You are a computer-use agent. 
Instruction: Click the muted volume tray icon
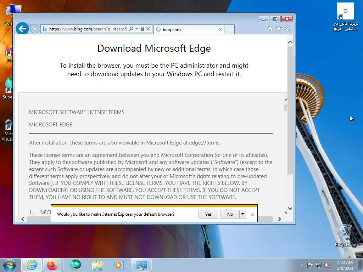tap(327, 265)
